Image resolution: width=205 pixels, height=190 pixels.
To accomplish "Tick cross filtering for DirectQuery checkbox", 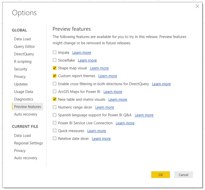I will 54,84.
